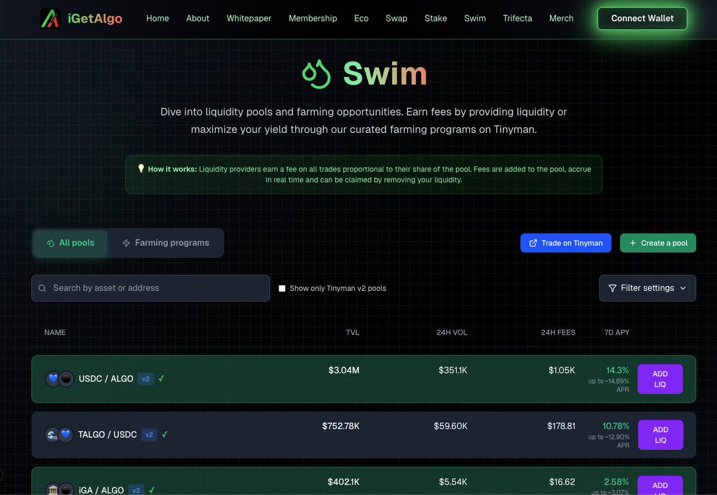
Task: Click the green verified checkmark on iGA / ALGO
Action: pyautogui.click(x=152, y=490)
